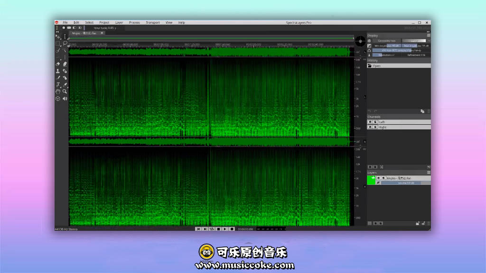486x273 pixels.
Task: Select the Move tool in toolbox
Action: [x=57, y=37]
